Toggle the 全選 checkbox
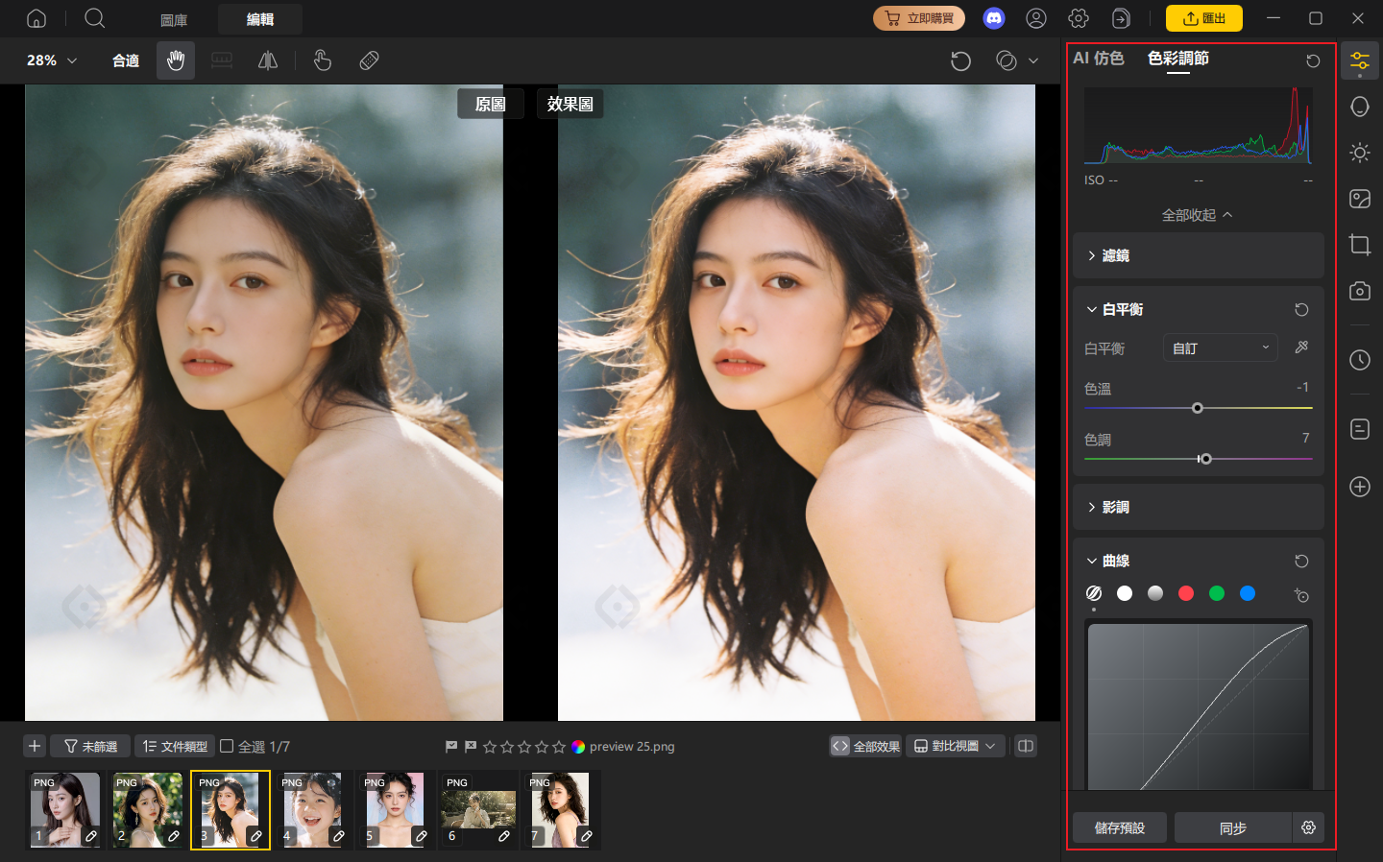Image resolution: width=1383 pixels, height=862 pixels. [227, 746]
